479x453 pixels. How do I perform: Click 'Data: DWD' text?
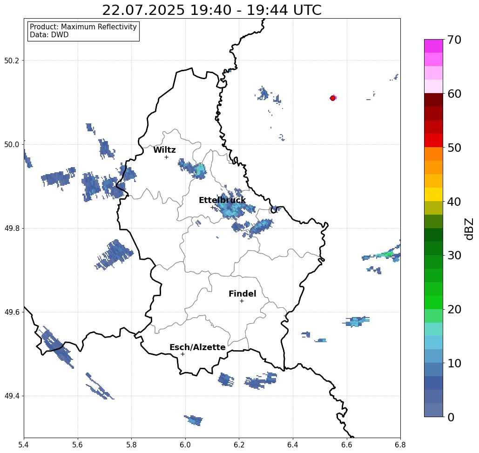point(49,35)
